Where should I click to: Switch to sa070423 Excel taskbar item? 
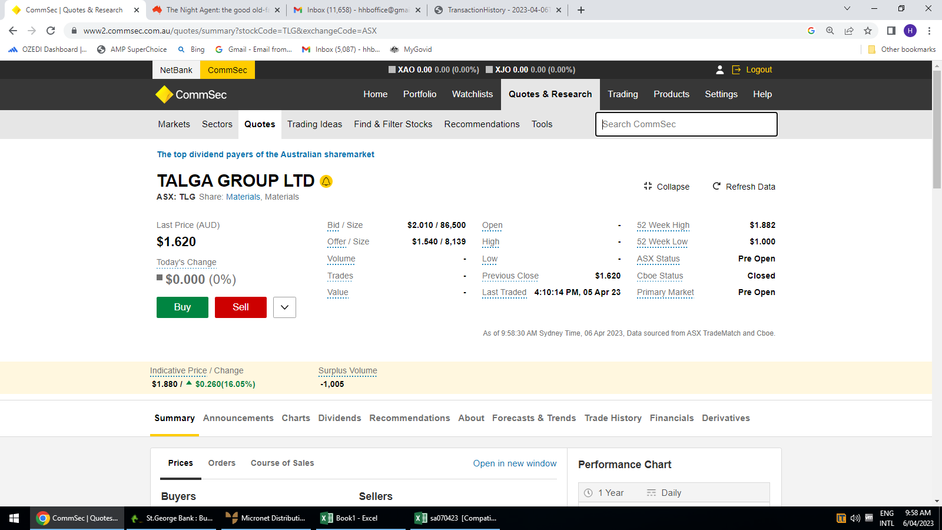(x=455, y=518)
